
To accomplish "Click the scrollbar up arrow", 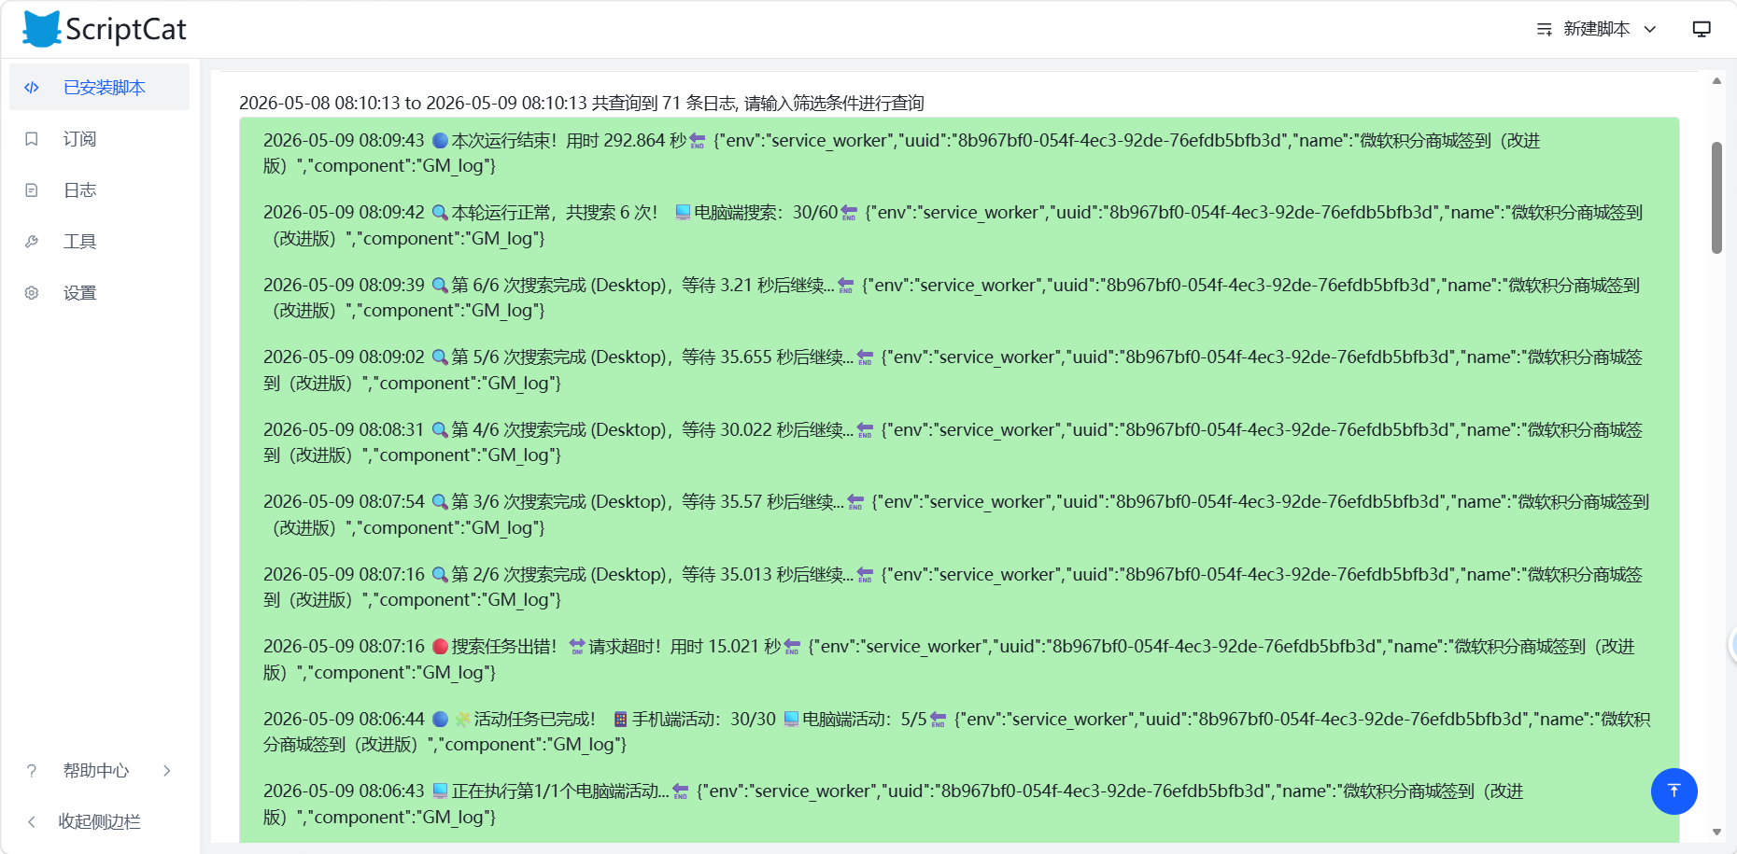I will coord(1716,81).
